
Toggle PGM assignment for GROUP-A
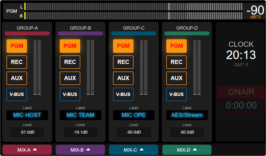pyautogui.click(x=17, y=46)
